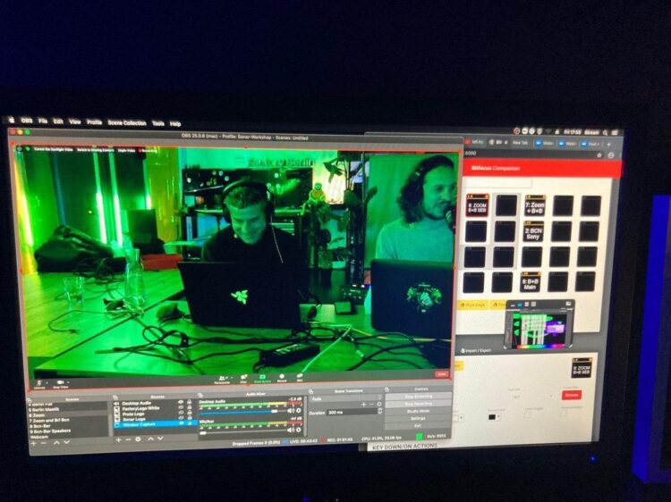Remove selected source with minus icon
The height and width of the screenshot is (502, 671).
tap(128, 439)
